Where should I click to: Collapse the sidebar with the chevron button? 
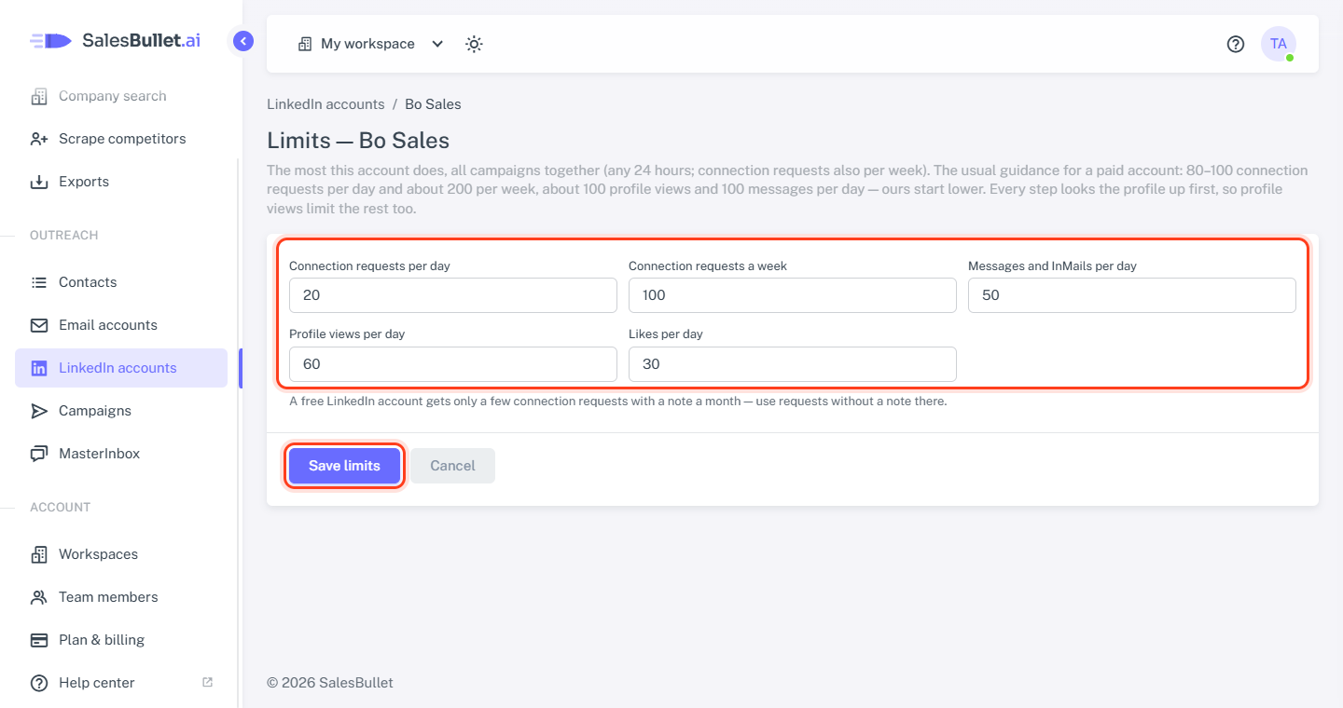243,41
